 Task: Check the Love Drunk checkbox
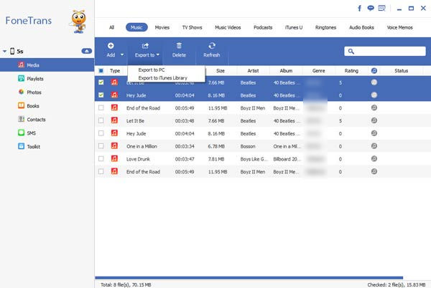click(101, 158)
